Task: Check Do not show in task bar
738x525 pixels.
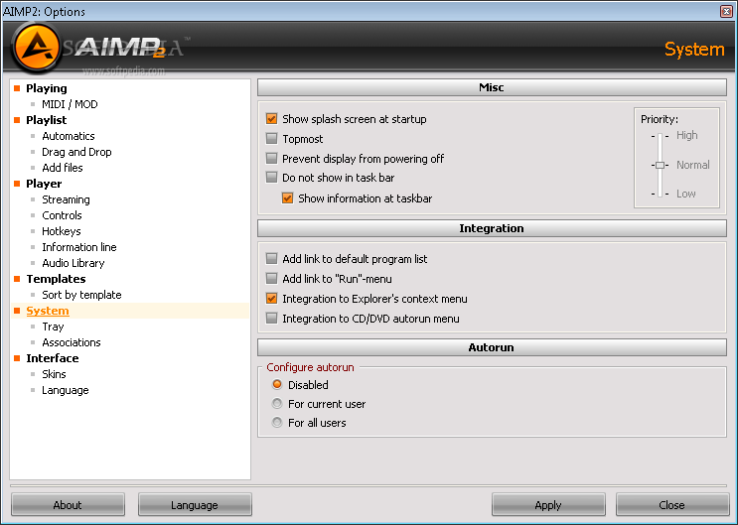Action: click(271, 178)
